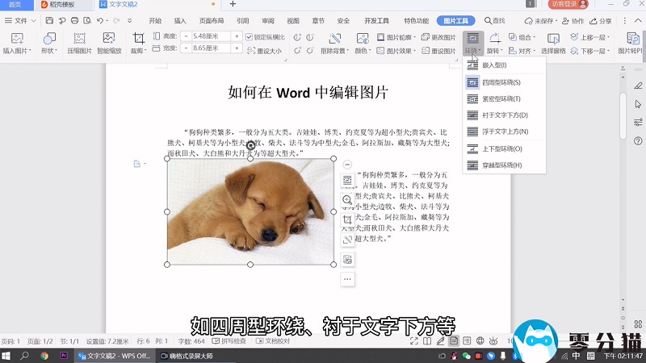
Task: Toggle the 锁定纵横比 lock aspect ratio checkbox
Action: (x=249, y=36)
